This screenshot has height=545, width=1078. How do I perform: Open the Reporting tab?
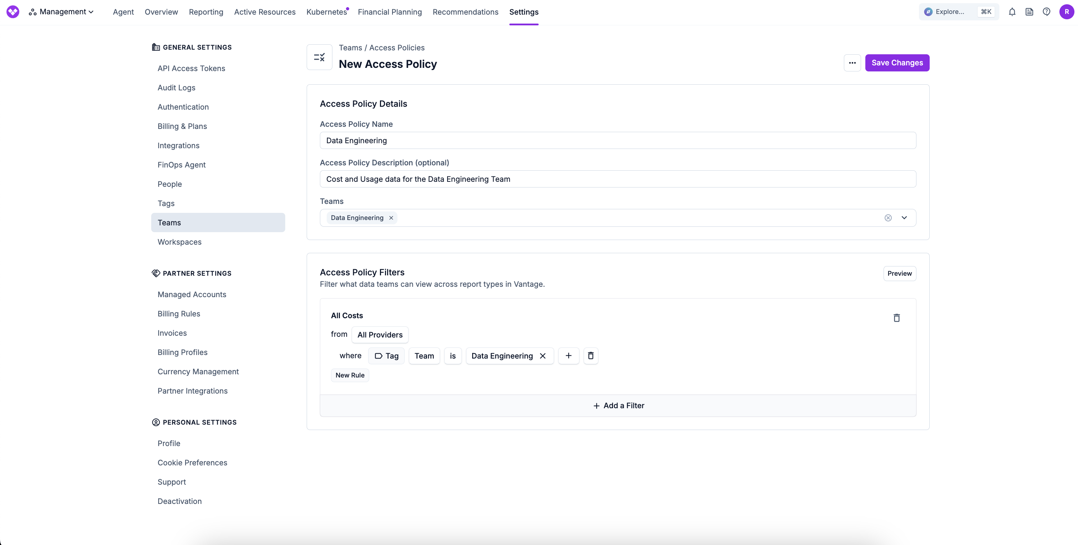206,12
